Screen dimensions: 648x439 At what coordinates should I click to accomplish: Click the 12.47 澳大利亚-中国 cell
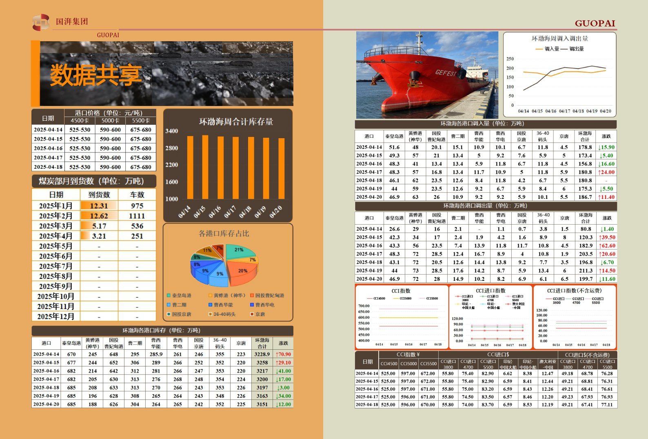click(x=547, y=373)
